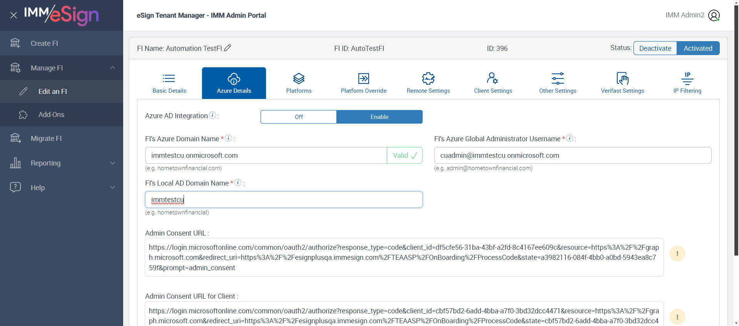The image size is (739, 326).
Task: Open the Client Settings tab
Action: 493,83
